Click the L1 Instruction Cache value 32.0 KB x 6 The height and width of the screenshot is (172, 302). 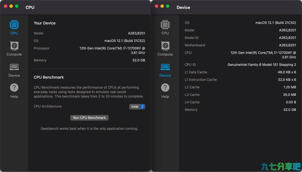point(287,79)
